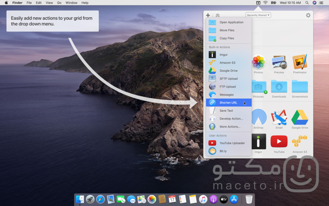Viewport: 329px width, 206px height.
Task: Open the Edit menu
Action: click(38, 3)
